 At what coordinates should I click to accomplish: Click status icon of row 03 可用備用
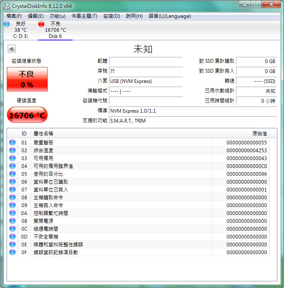pyautogui.click(x=12, y=158)
